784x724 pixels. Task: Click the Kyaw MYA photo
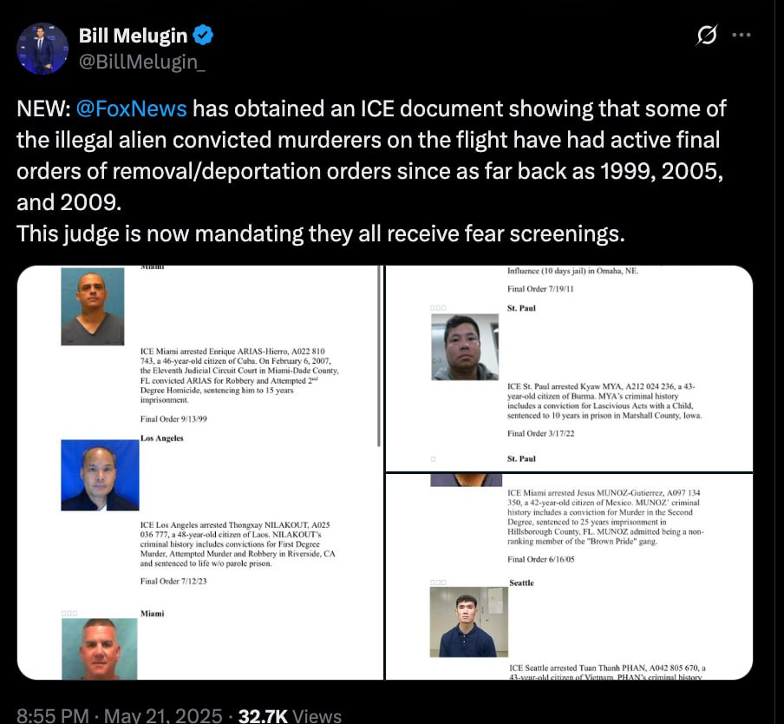tap(465, 347)
